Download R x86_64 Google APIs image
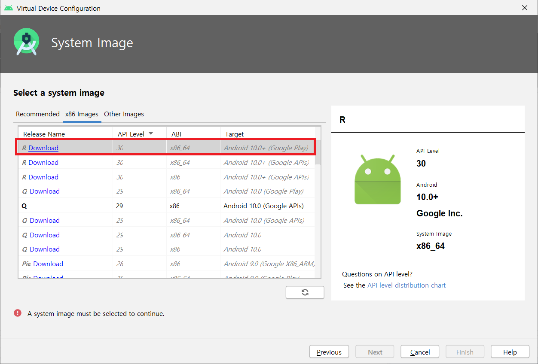Screen dimensions: 538x364 43,163
